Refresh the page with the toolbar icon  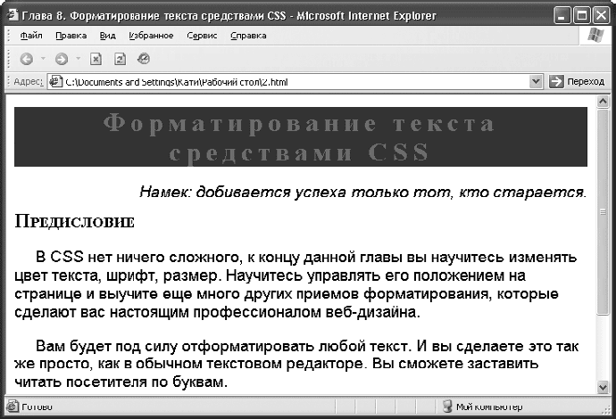pos(120,59)
